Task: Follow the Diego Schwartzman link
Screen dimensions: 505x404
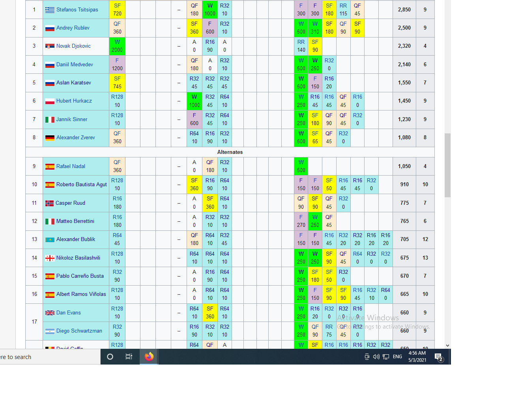Action: (79, 331)
